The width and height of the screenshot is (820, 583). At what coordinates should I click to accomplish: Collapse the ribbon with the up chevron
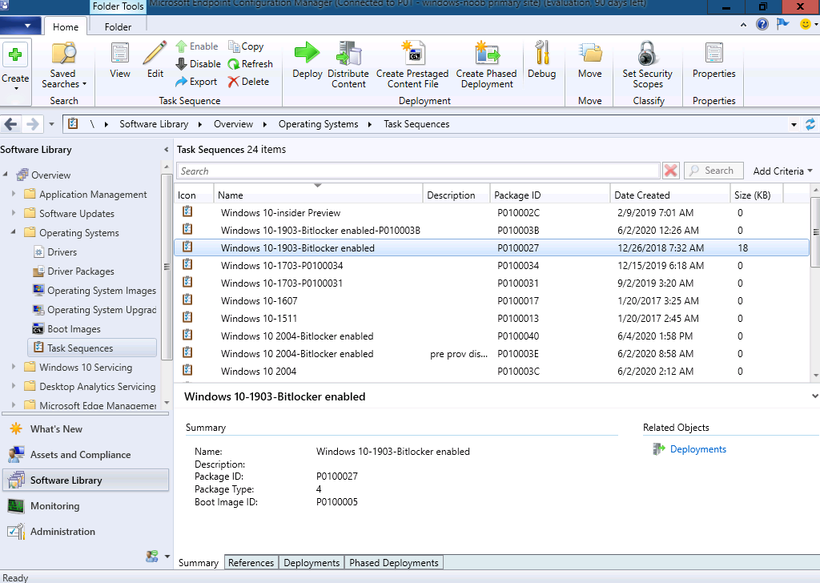[743, 25]
